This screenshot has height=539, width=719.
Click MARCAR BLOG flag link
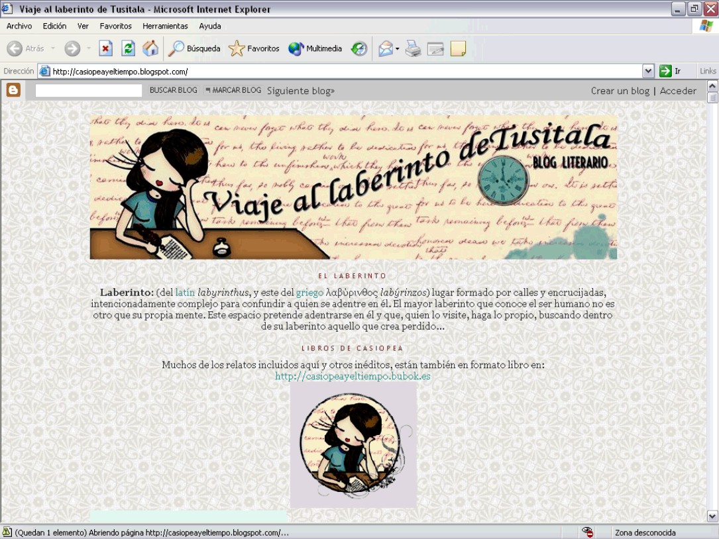pos(233,90)
